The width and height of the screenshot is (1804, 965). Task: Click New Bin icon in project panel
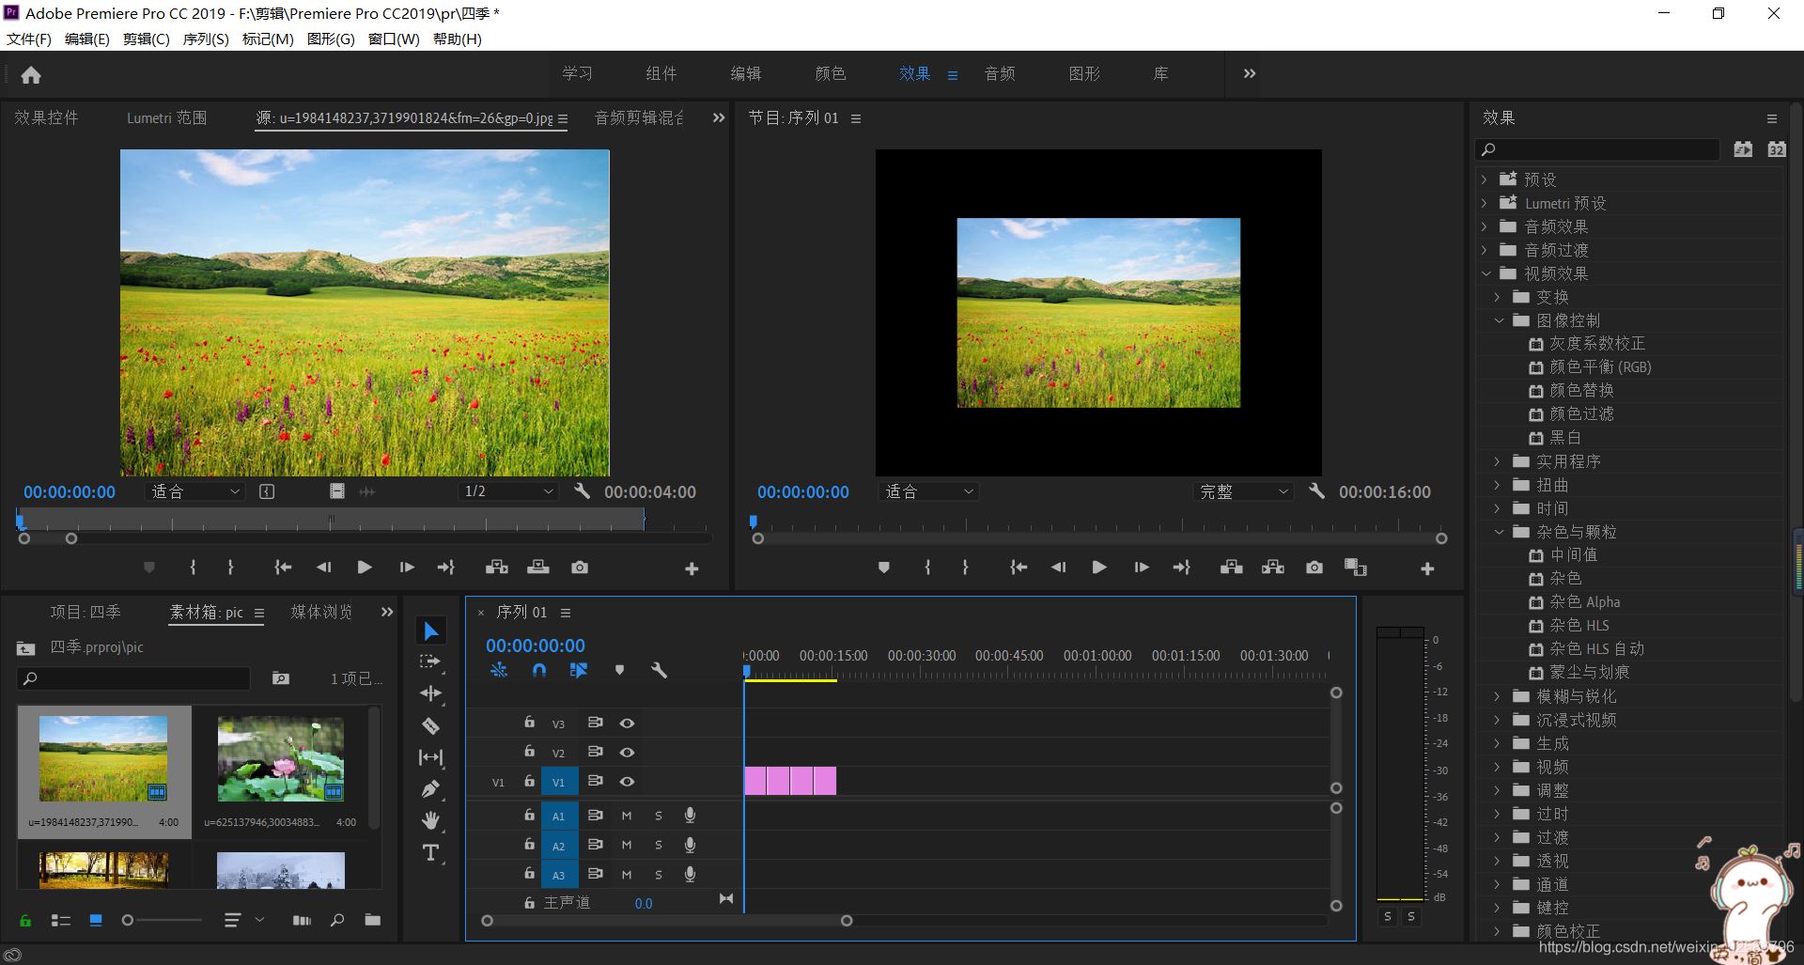tap(373, 920)
